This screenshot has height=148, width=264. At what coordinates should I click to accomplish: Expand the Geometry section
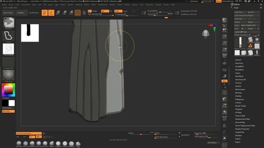pos(239,63)
